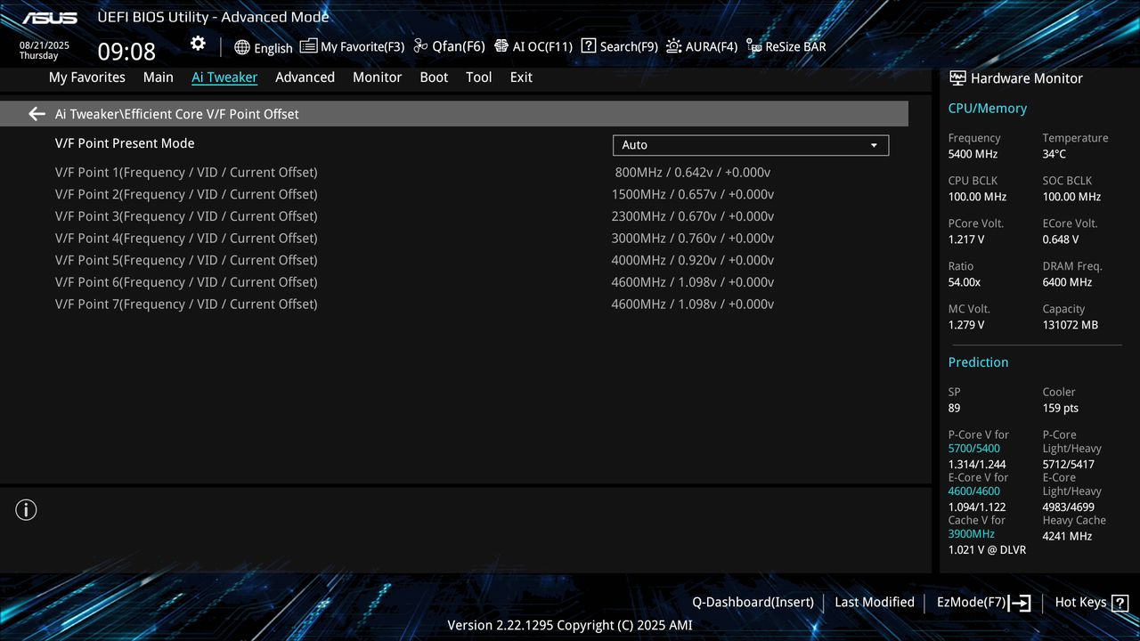Click the 3900MHz Cache link
This screenshot has width=1140, height=641.
971,533
